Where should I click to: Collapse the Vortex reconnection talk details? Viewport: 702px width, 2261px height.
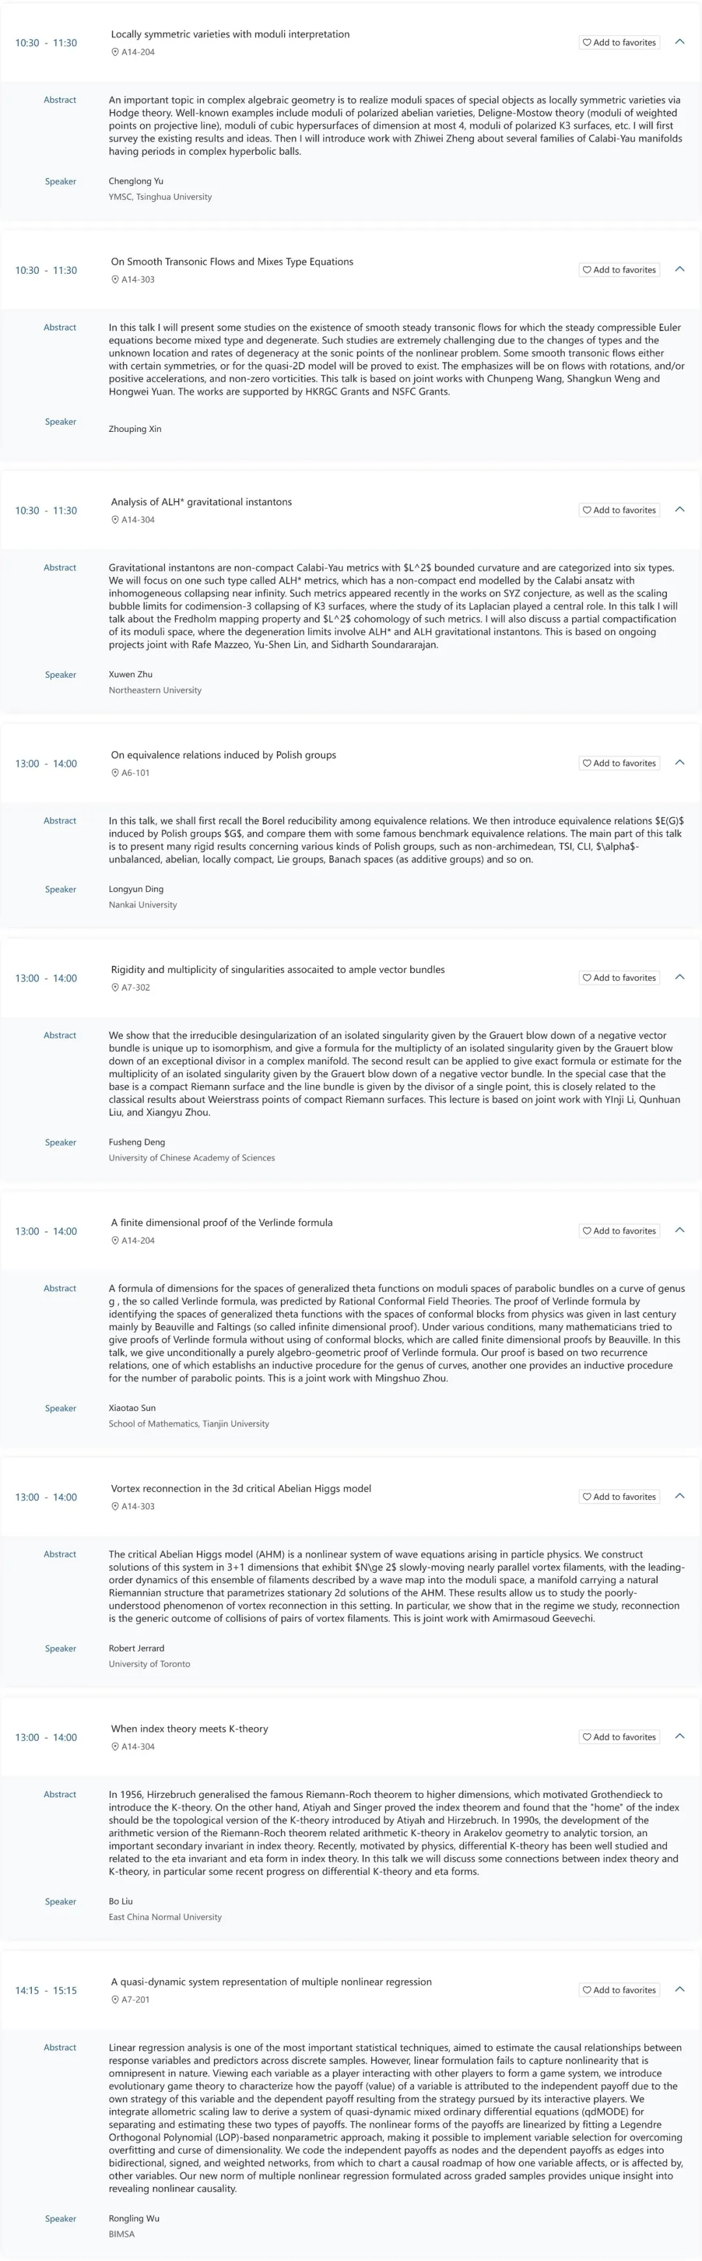click(679, 1497)
